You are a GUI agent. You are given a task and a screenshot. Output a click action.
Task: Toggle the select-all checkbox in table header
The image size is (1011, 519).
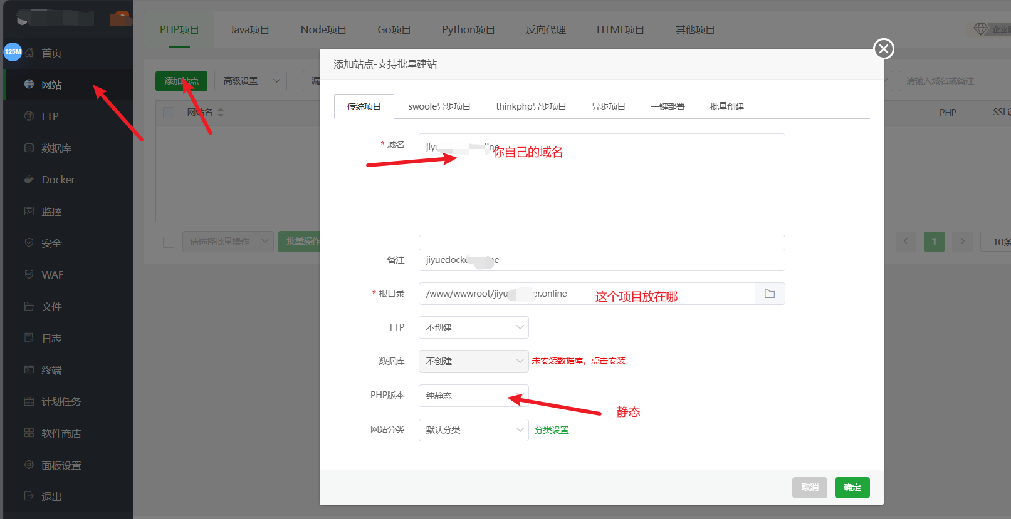tap(169, 113)
